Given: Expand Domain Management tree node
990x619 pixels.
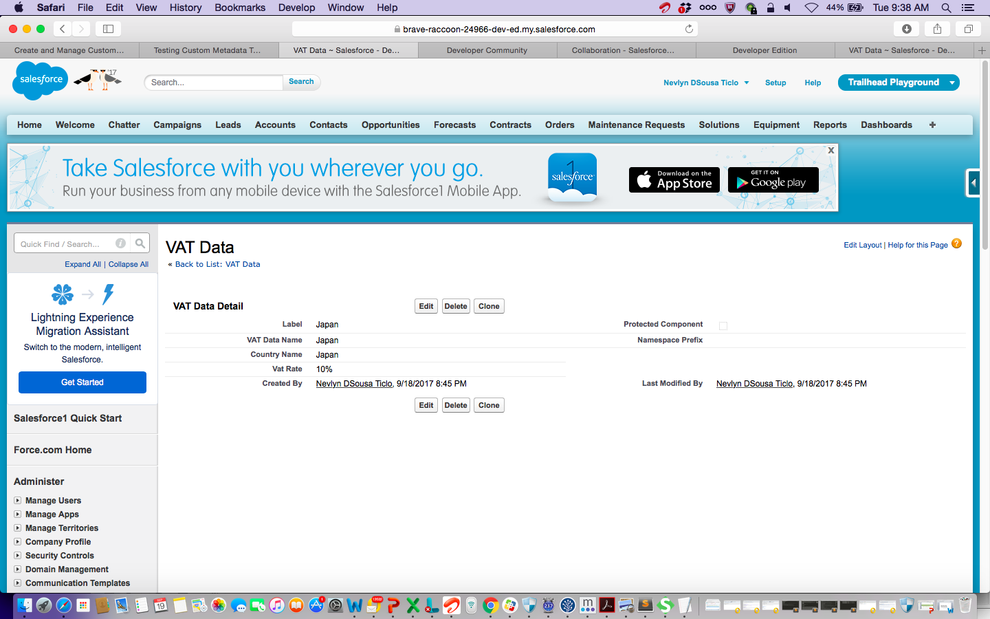Looking at the screenshot, I should (17, 569).
